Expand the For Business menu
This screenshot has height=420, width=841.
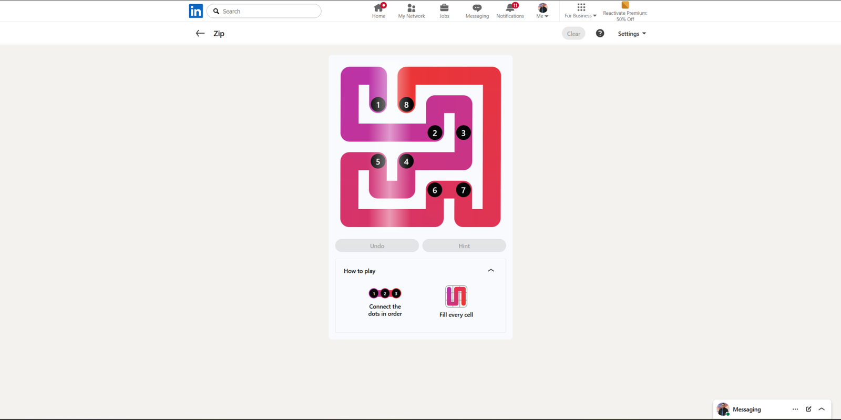(580, 11)
